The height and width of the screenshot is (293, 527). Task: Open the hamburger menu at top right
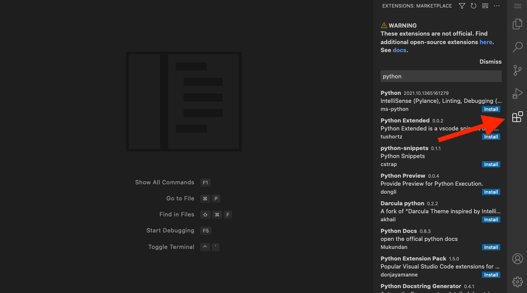[517, 6]
